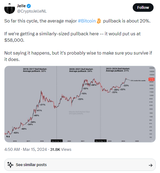Open the 4:50 AM Mar 15, 2024 timestamp
The image size is (160, 173).
25,149
